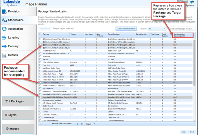Select the CamStudio version 2.7 package name
Viewport: 198px width, 135px height.
pyautogui.click(x=51, y=115)
